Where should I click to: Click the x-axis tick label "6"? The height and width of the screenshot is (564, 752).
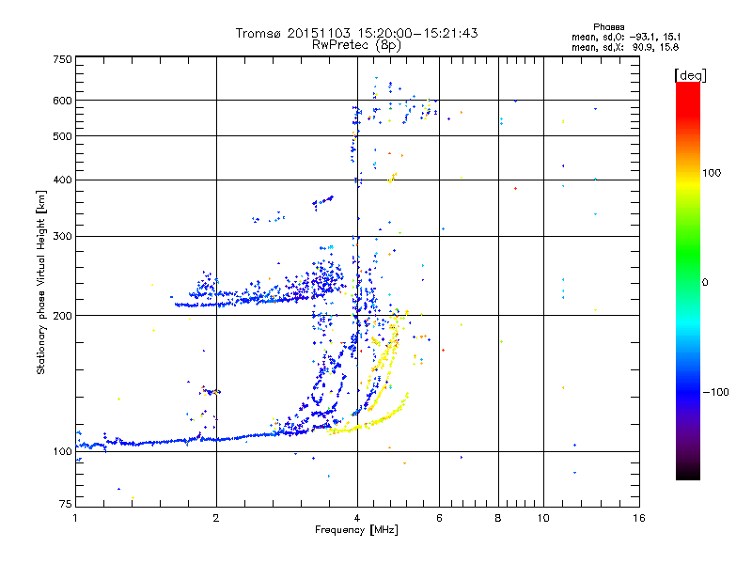coord(439,518)
